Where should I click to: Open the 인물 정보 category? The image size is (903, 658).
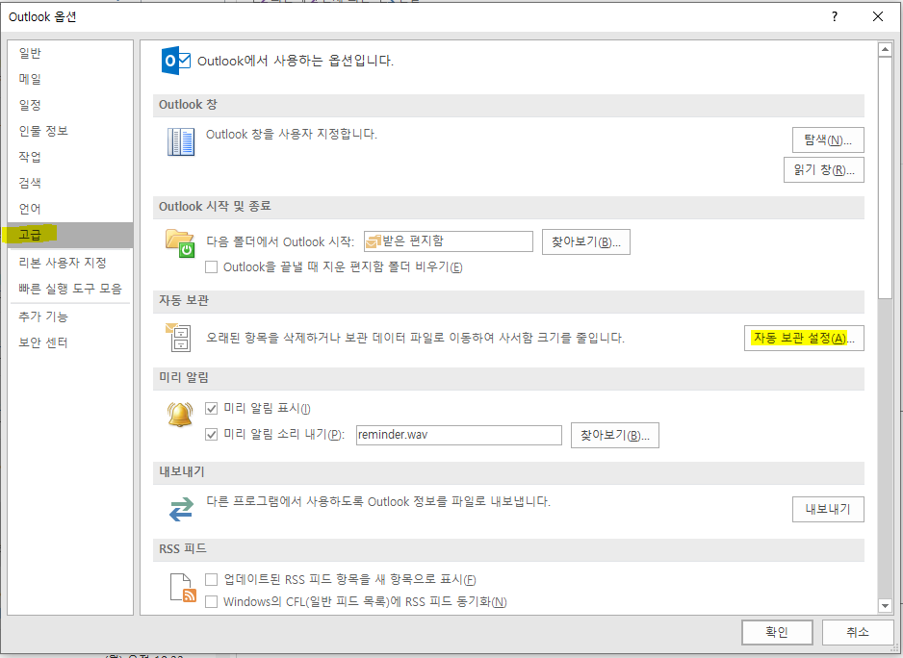[70, 131]
